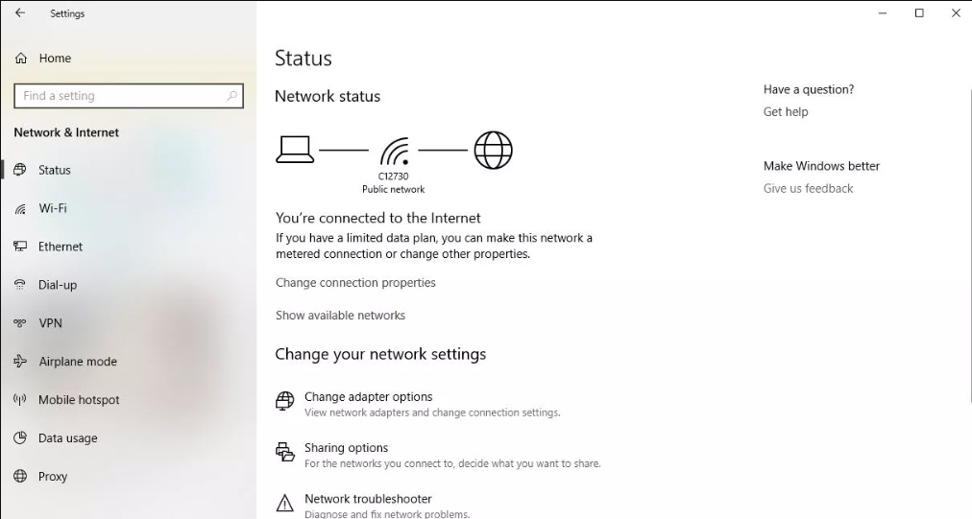Click the Sharing options printer icon
Viewport: 972px width, 519px height.
(284, 452)
